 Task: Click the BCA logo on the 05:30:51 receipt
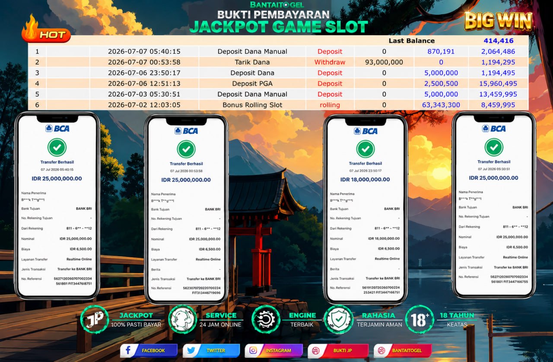494,128
